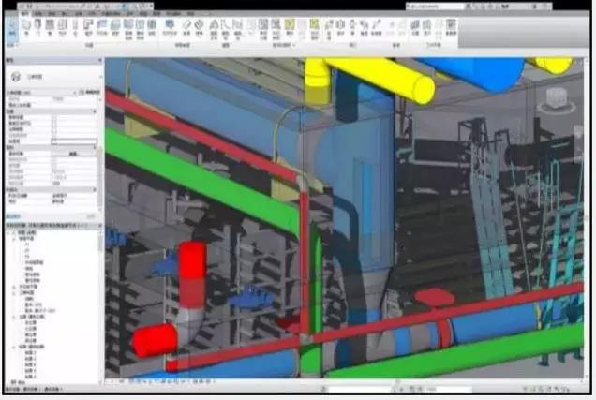The width and height of the screenshot is (596, 400).
Task: Click the Apply button in Properties panel
Action: pos(91,216)
